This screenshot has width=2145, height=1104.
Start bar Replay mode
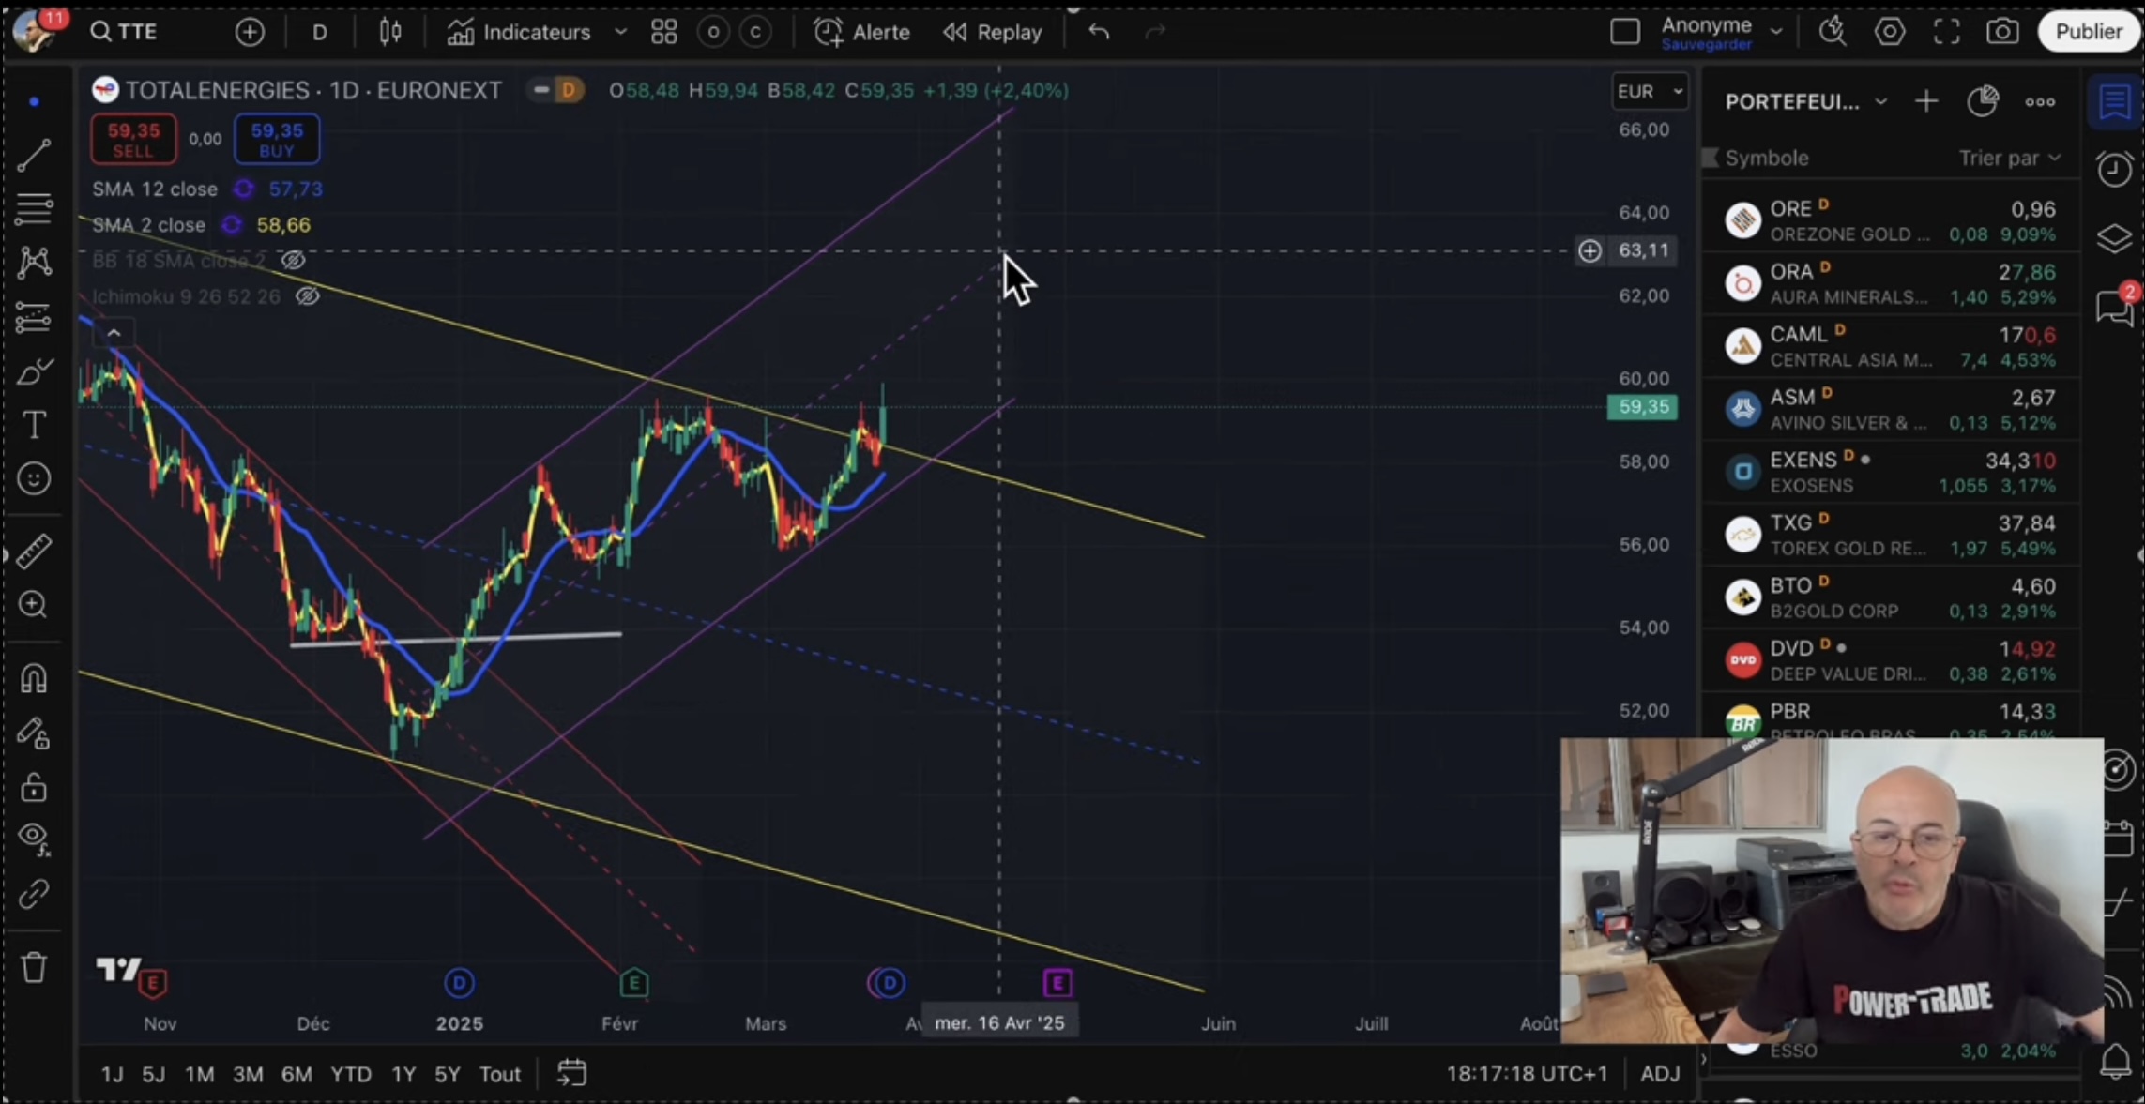coord(994,32)
